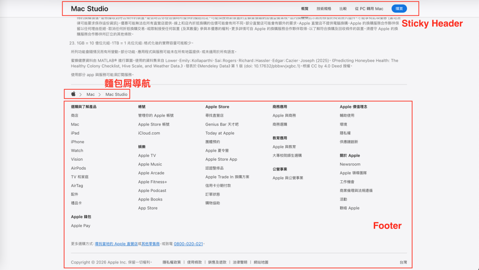Open the 比較 compare tab
Image resolution: width=479 pixels, height=270 pixels.
point(343,9)
